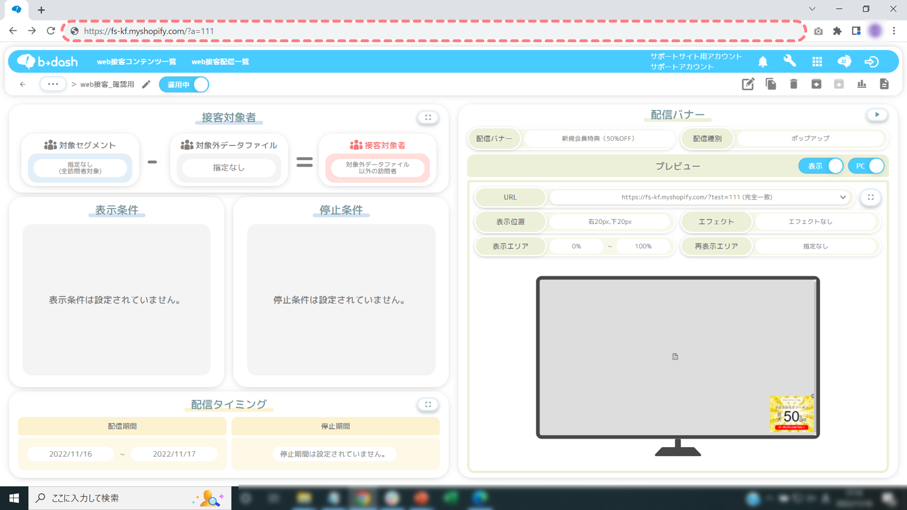The image size is (907, 510).
Task: Open the browser three-dot menu
Action: pos(894,31)
